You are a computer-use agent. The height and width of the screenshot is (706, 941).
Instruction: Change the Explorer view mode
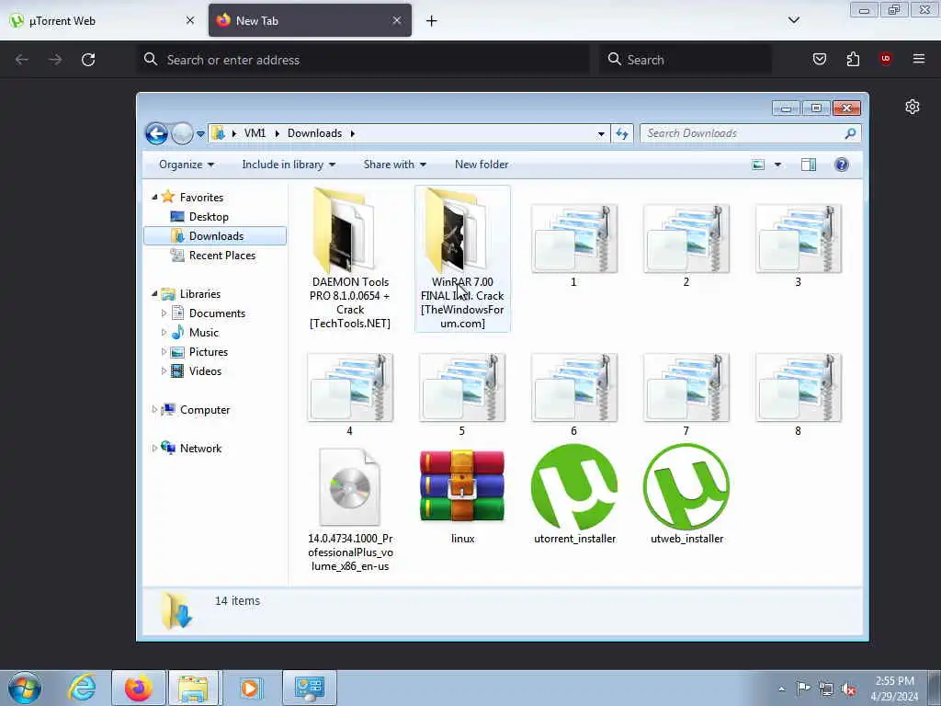tap(758, 165)
